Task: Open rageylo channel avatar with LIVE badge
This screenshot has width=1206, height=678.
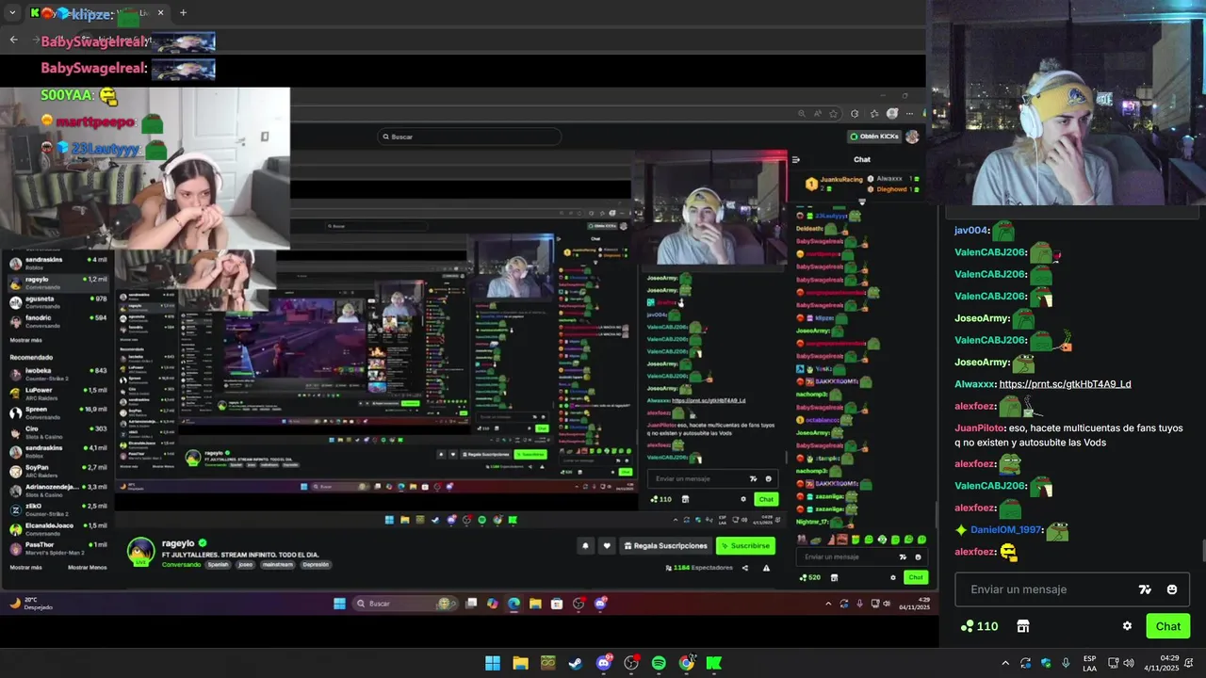Action: coord(141,552)
